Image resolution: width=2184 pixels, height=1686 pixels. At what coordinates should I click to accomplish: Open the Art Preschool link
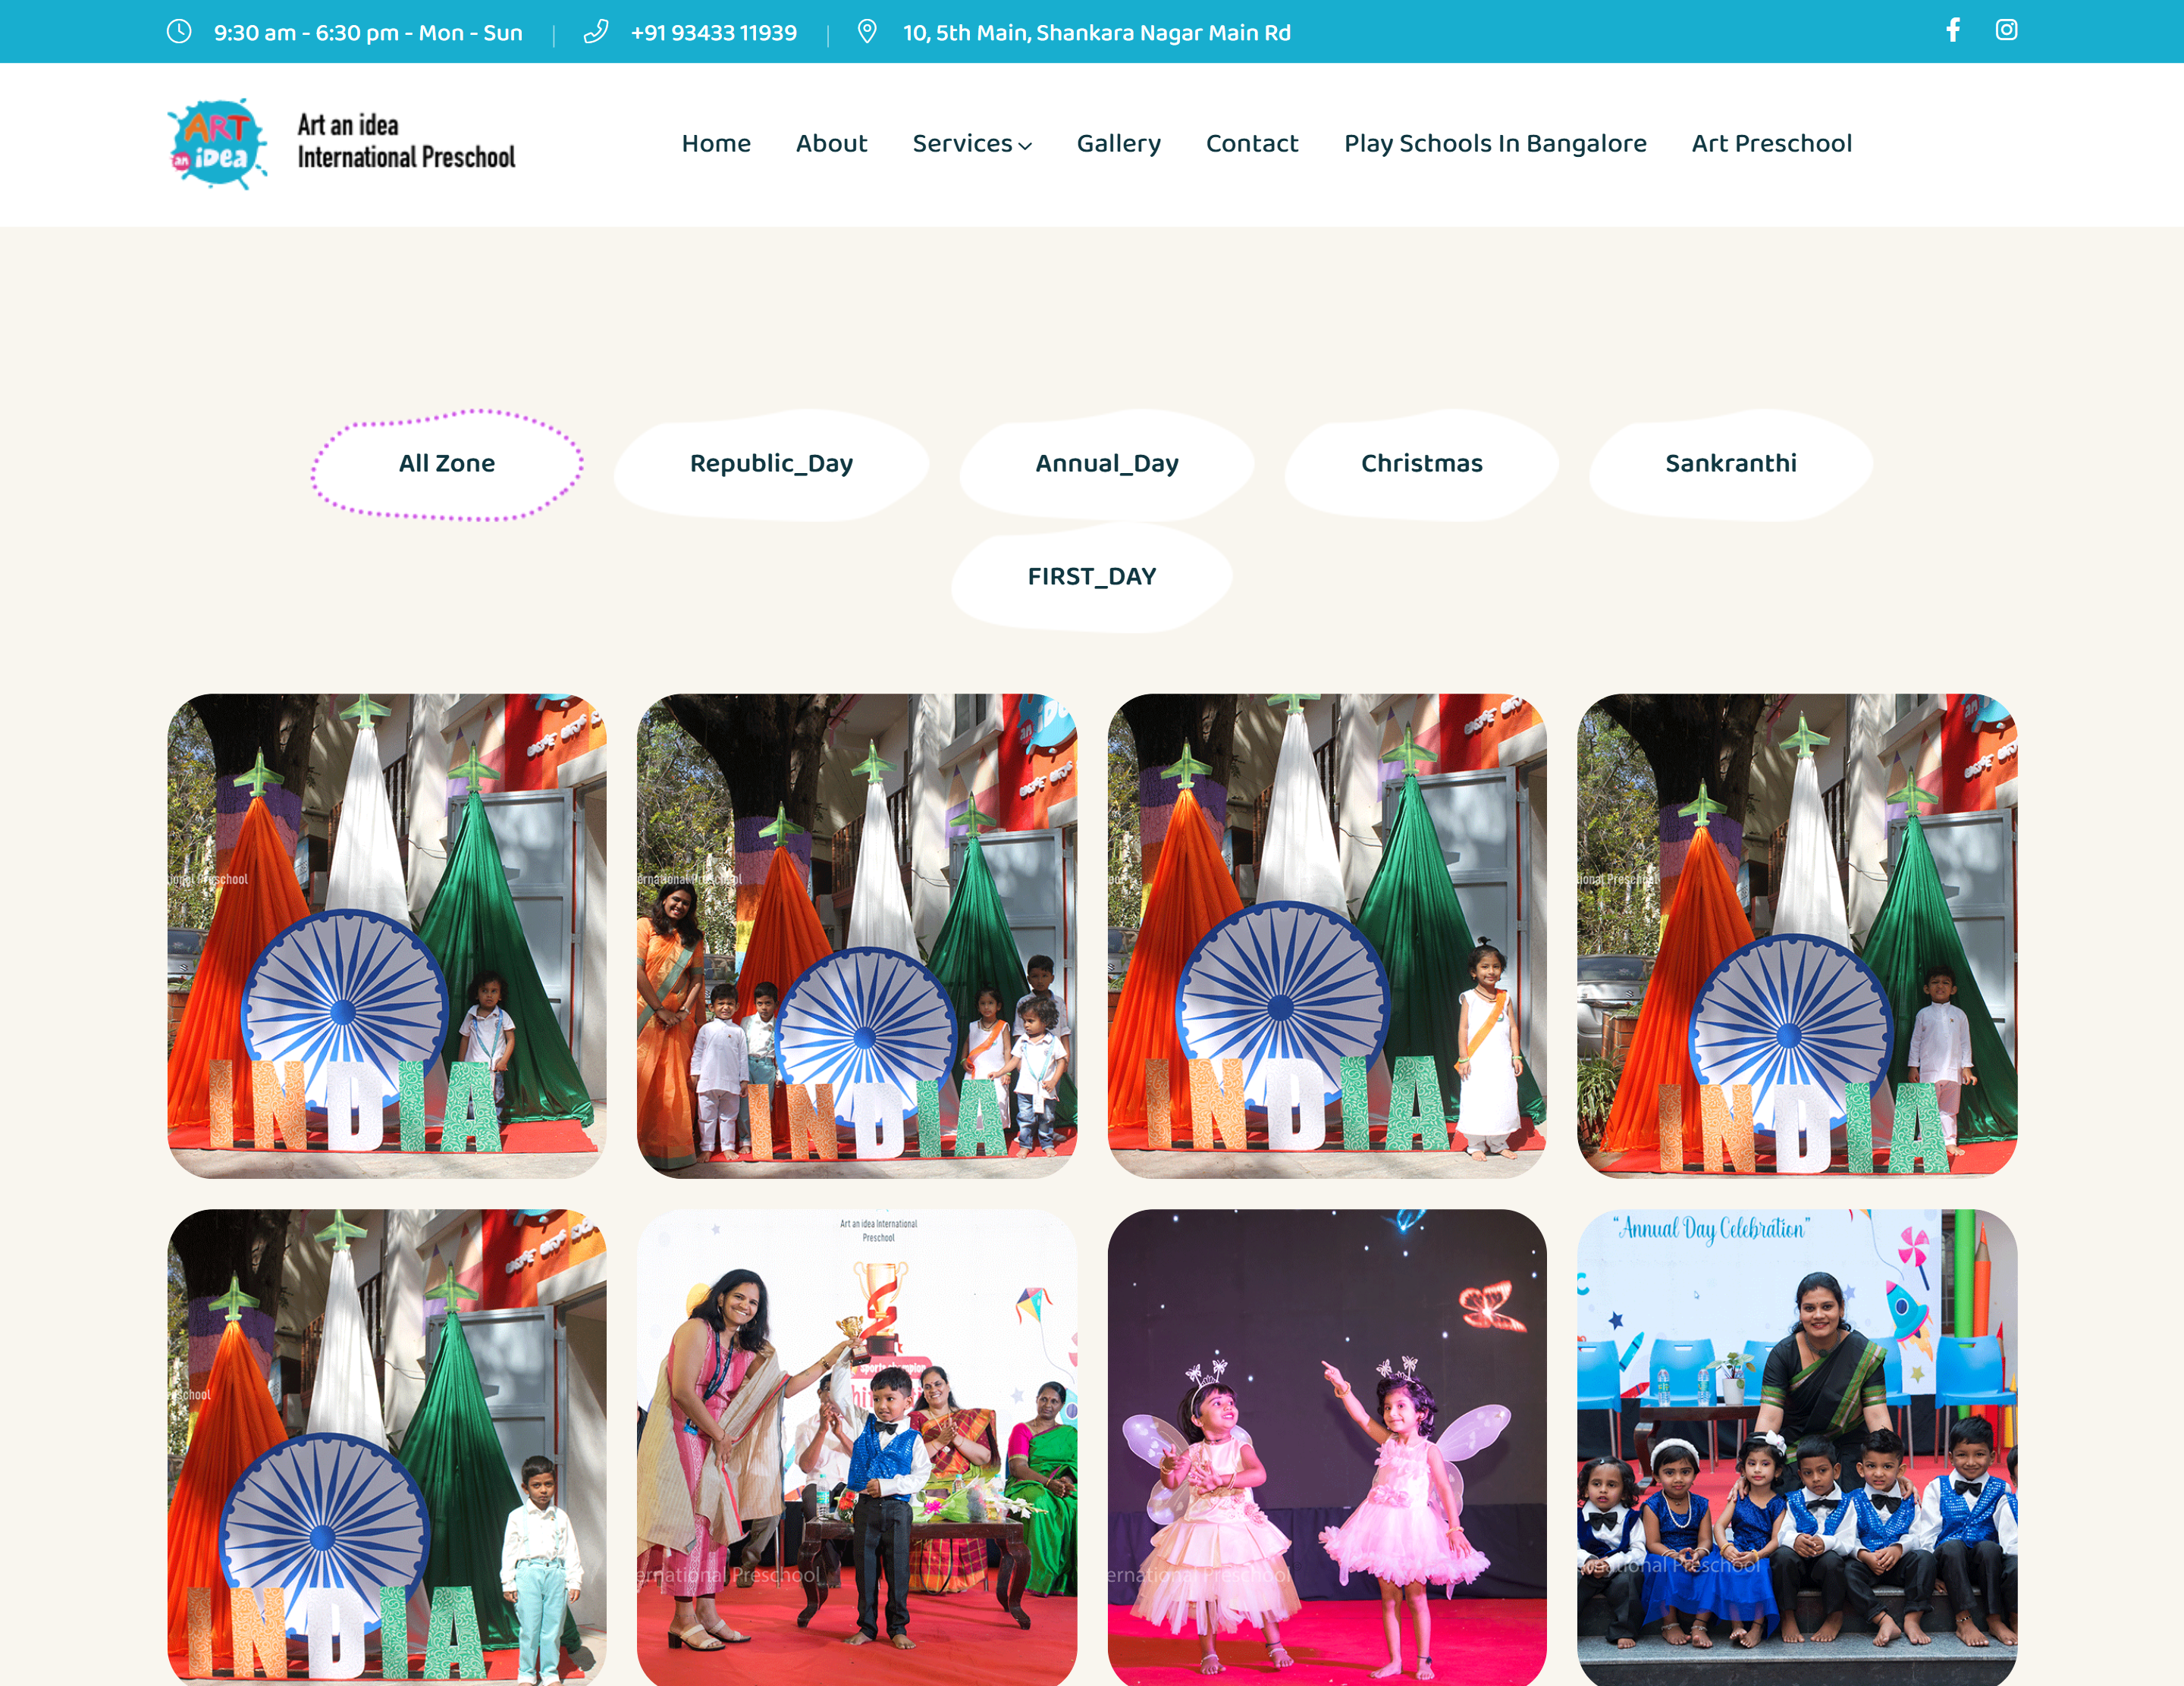tap(1771, 144)
